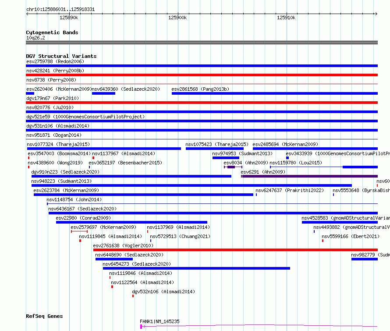Click the 125900k ruler position label
Viewport: 390px width, 331px height.
[x=177, y=18]
